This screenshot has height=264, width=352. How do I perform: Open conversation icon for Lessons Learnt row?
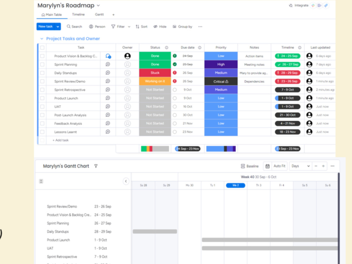click(x=108, y=132)
